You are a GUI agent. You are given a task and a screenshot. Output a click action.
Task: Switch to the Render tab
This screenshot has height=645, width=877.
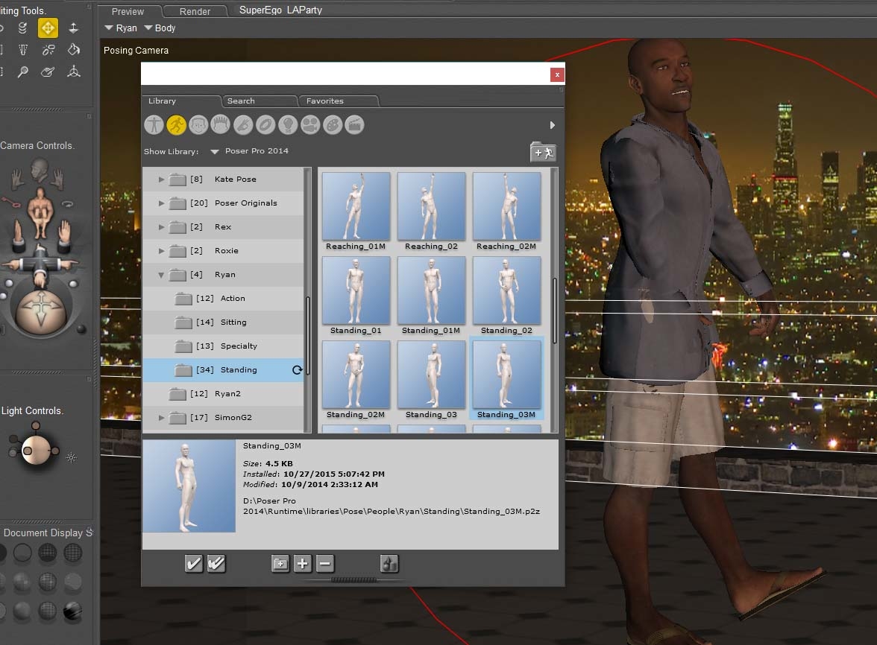pos(195,12)
